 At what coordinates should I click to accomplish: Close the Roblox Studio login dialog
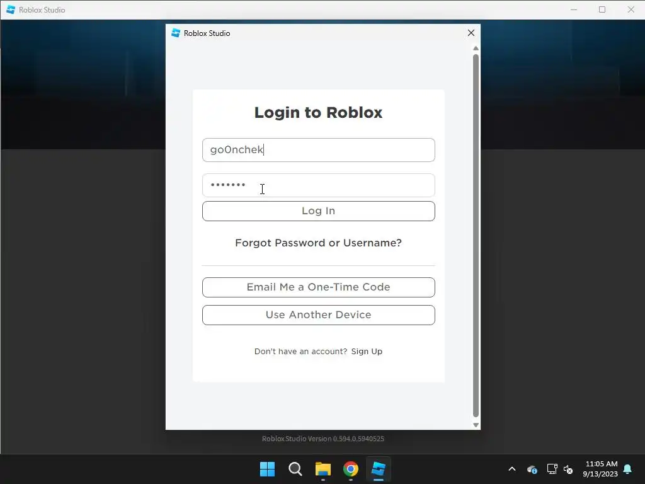471,33
